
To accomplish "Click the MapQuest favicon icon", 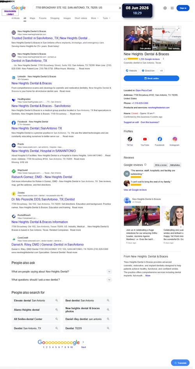I will pyautogui.click(x=14, y=171).
